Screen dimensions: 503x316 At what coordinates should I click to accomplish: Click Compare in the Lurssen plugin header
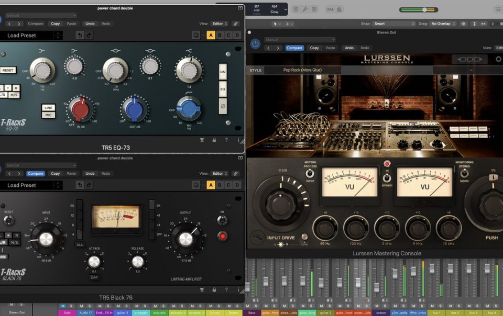point(294,48)
